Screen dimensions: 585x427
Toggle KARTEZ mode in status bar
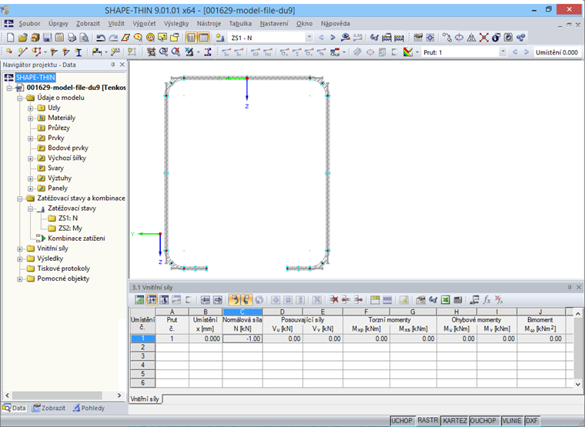pos(455,421)
